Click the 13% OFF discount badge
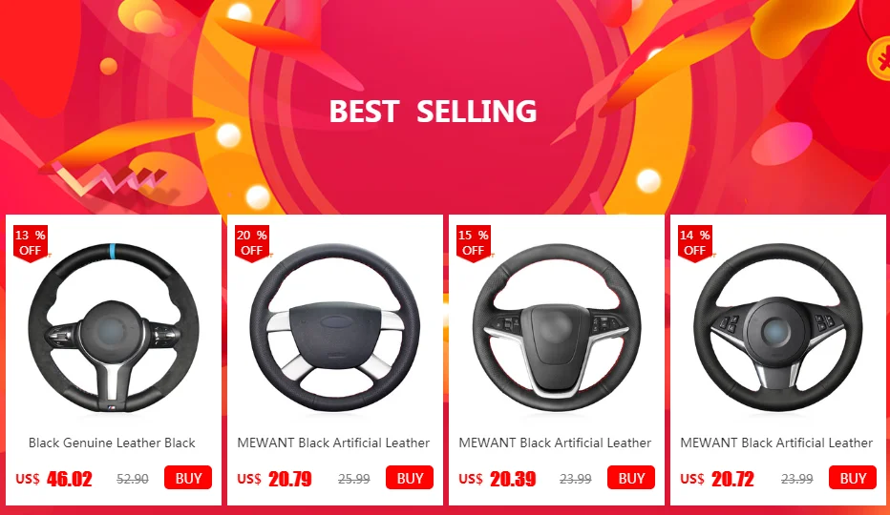This screenshot has width=890, height=515. coord(31,243)
